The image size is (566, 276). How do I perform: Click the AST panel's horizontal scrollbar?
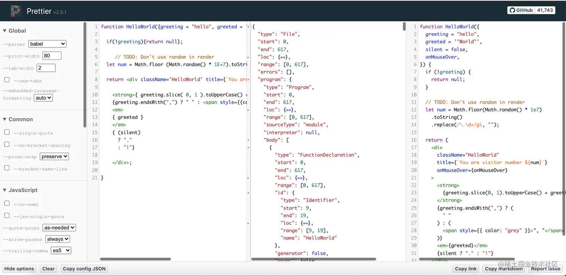pos(313,259)
